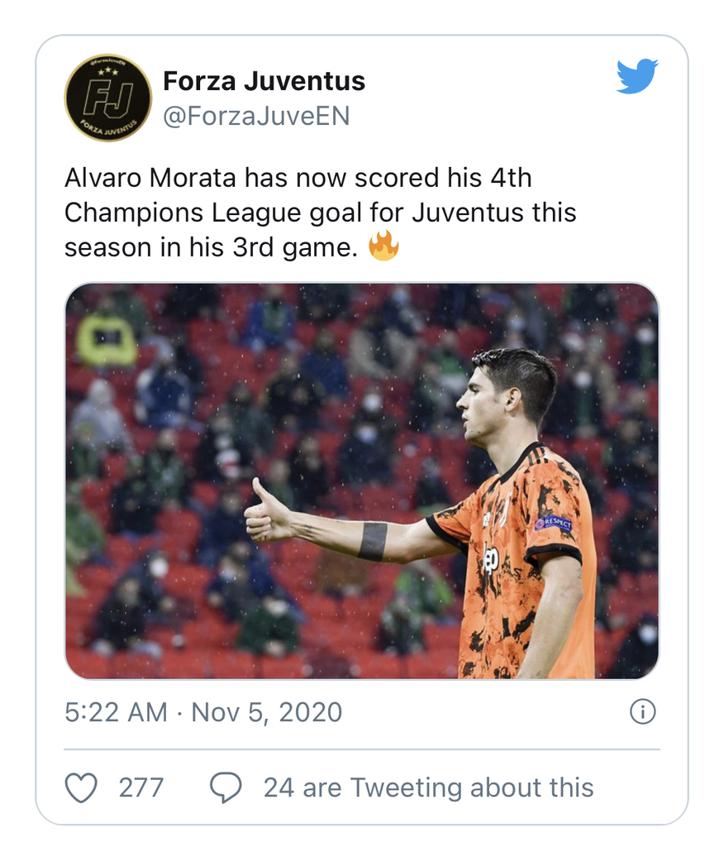
Task: Click Morata's thumbs-up hand in photo
Action: (269, 513)
